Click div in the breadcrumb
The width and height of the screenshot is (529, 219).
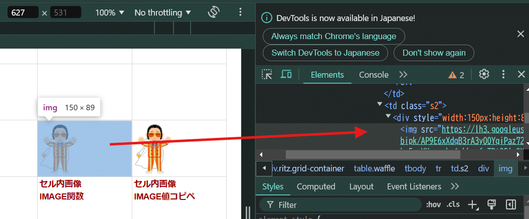coord(483,168)
